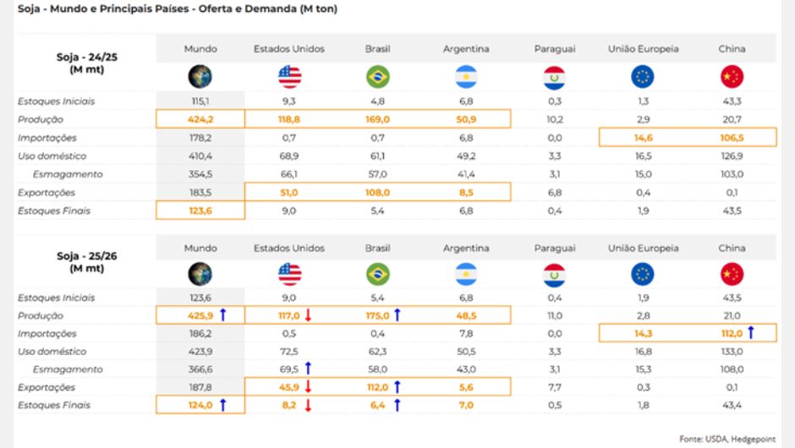Select the Argentina flag in the 24/25 table
This screenshot has width=795, height=448.
tap(466, 77)
